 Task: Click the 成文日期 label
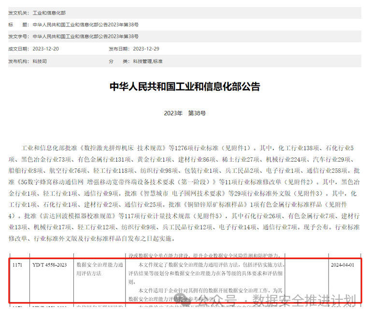(x=18, y=49)
